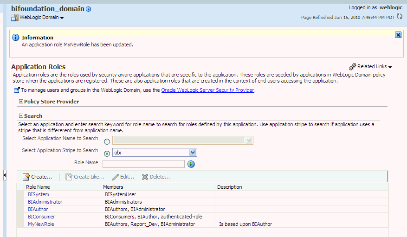Open the BIAuthor role
The width and height of the screenshot is (407, 237).
coord(38,209)
